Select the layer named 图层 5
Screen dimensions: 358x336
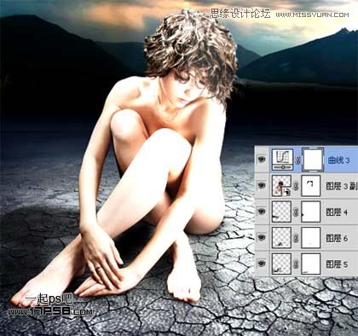[x=337, y=264]
